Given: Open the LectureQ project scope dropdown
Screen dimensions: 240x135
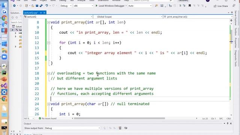Looking at the screenshot, I should coord(58,16).
